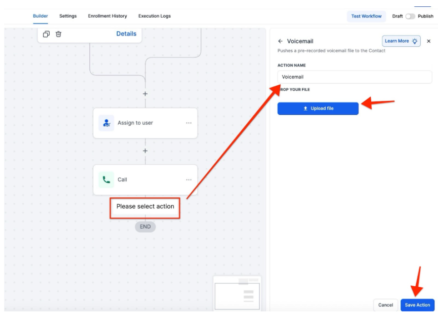Click the duplicate icon on the top card
The image size is (438, 313).
[x=46, y=34]
